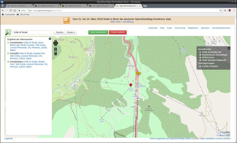
Task: Open the OpenStreetMap-Daten link
Action: pyautogui.click(x=180, y=139)
